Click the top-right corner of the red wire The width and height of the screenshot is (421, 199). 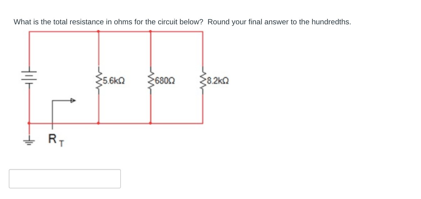click(x=202, y=32)
